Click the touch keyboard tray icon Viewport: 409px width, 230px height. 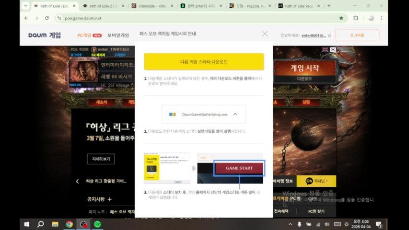click(x=337, y=224)
